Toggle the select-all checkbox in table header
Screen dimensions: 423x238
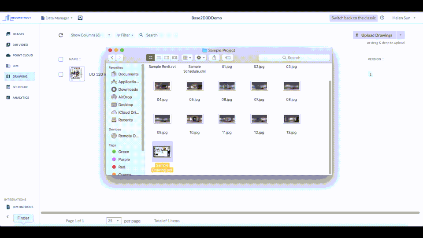[61, 59]
